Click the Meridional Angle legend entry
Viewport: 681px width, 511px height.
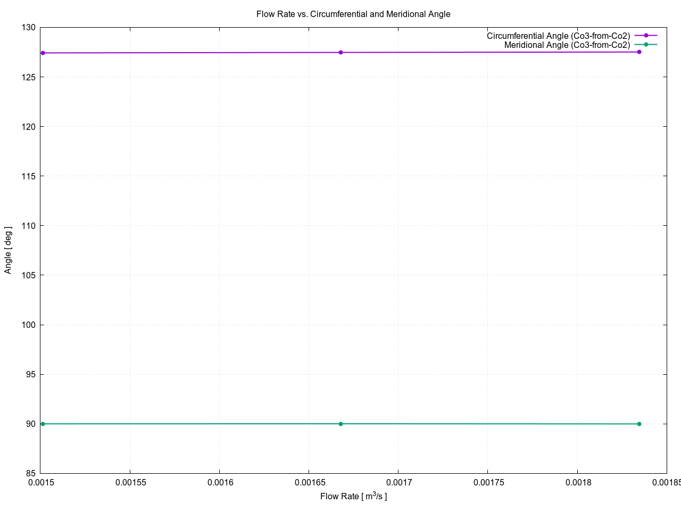tap(567, 45)
